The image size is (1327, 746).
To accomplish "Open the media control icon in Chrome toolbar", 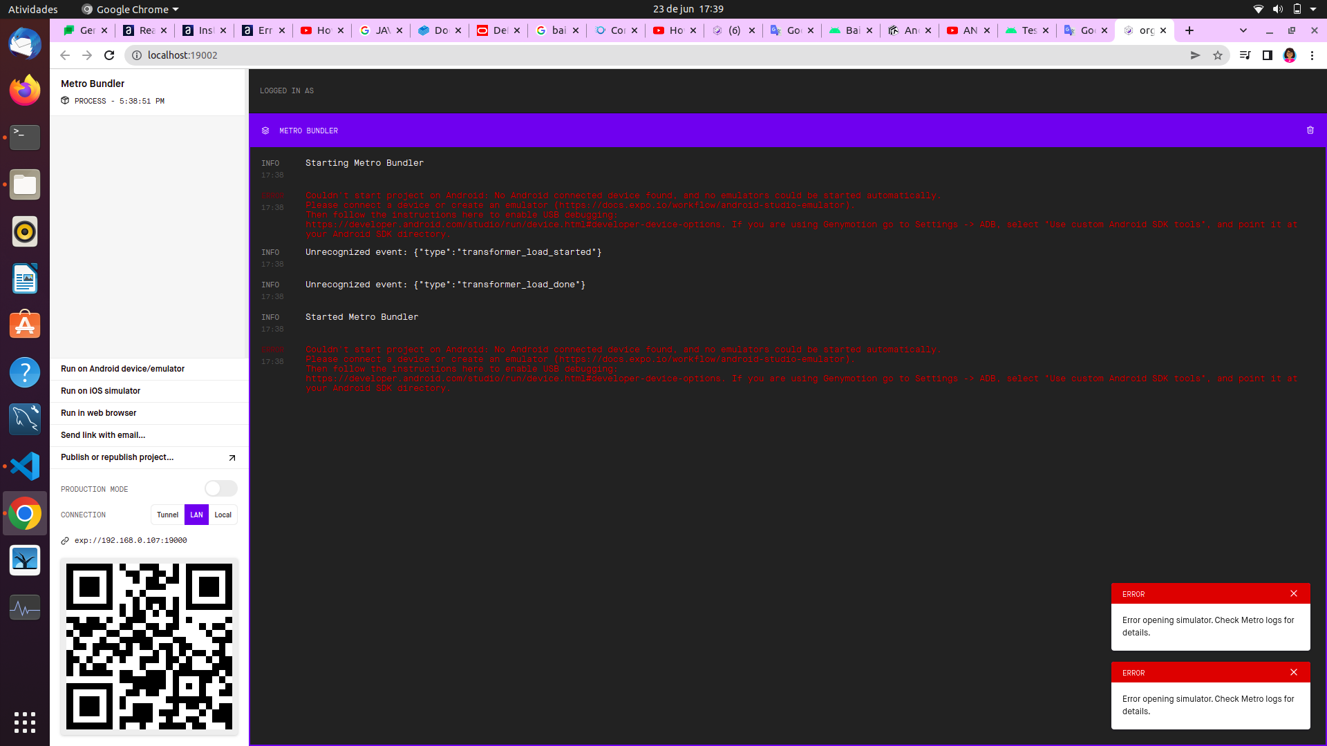I will (1245, 55).
